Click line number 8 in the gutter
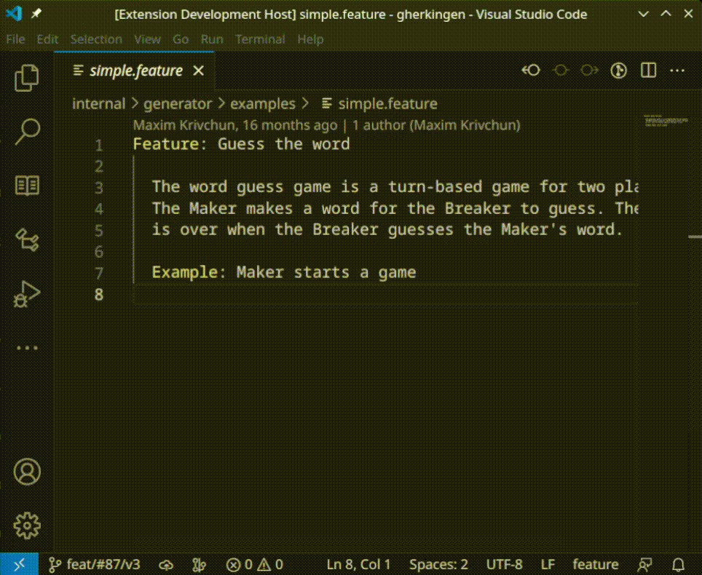Viewport: 702px width, 575px height. point(99,294)
